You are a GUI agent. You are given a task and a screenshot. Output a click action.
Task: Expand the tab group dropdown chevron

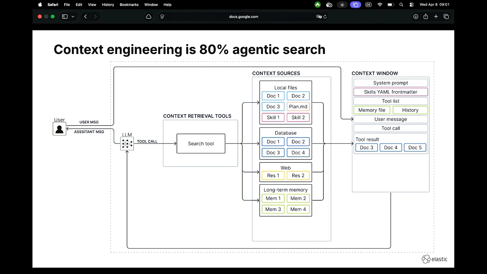pos(73,17)
